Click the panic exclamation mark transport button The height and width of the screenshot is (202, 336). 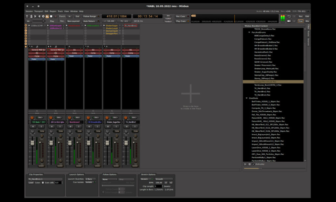[27, 16]
